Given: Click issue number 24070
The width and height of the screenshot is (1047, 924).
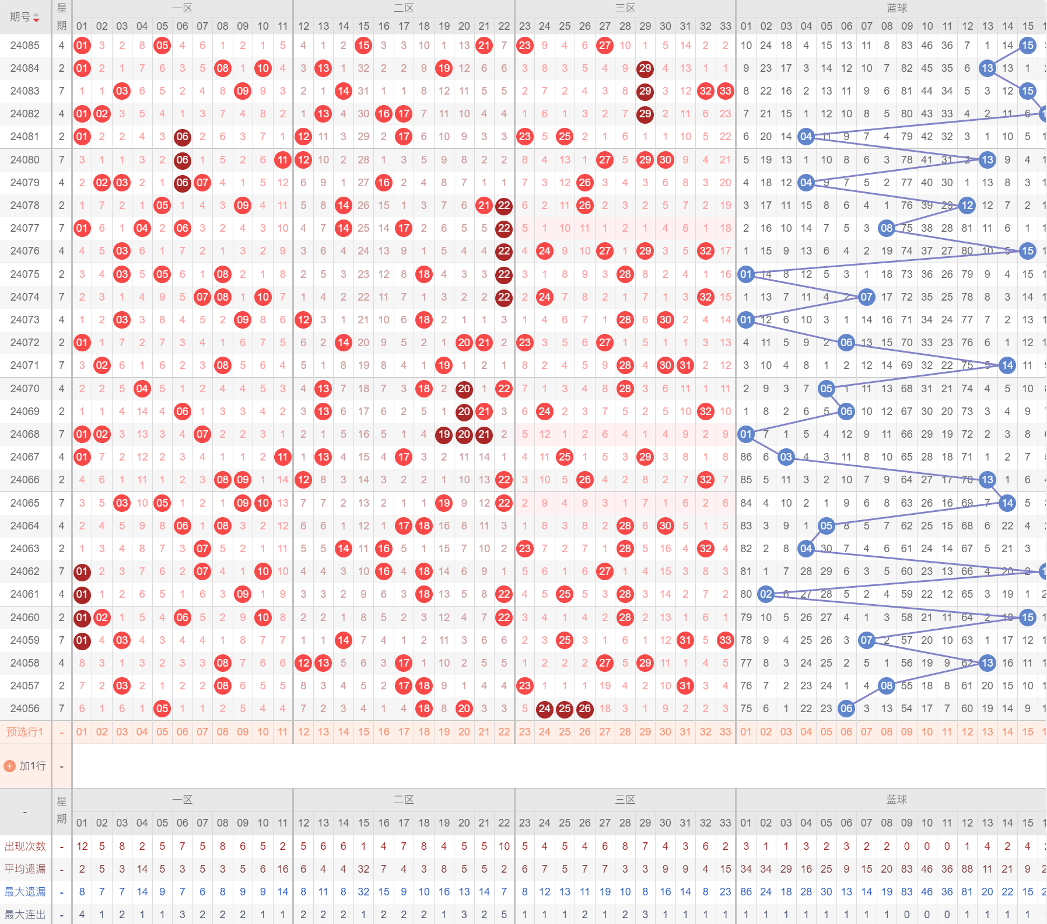Looking at the screenshot, I should 25,389.
